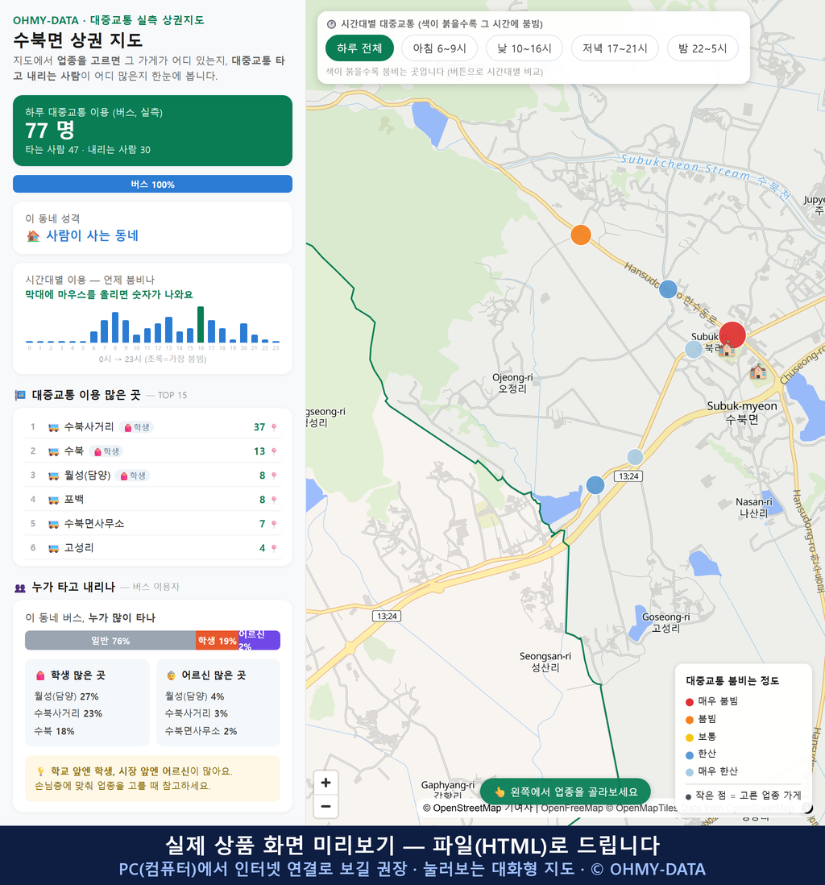Click the blue marker beside the reservoir
Image resolution: width=825 pixels, height=885 pixels.
pos(595,485)
